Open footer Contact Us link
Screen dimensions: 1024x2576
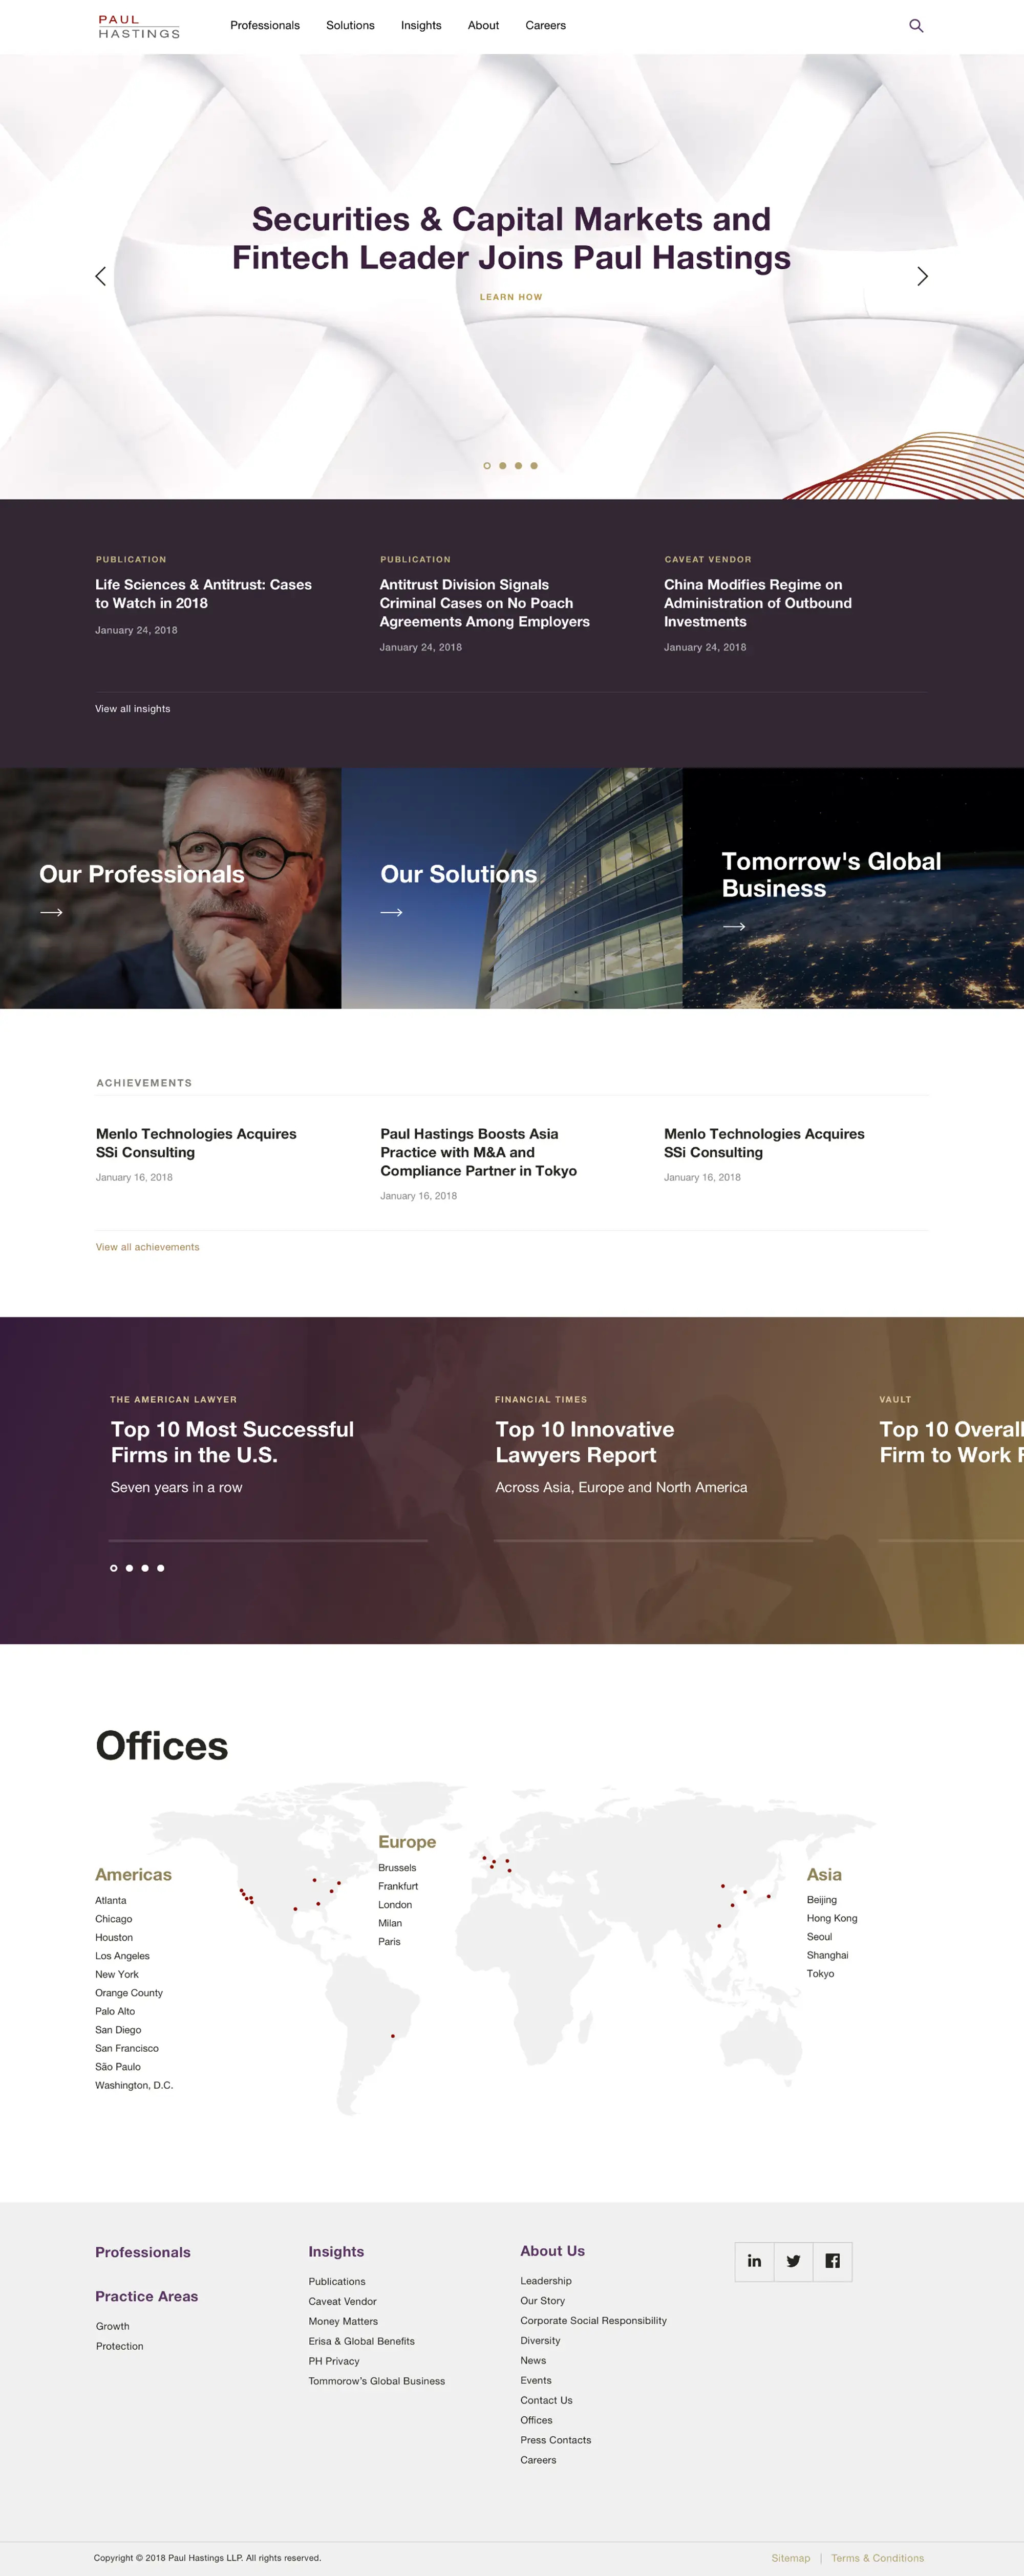[x=546, y=2400]
